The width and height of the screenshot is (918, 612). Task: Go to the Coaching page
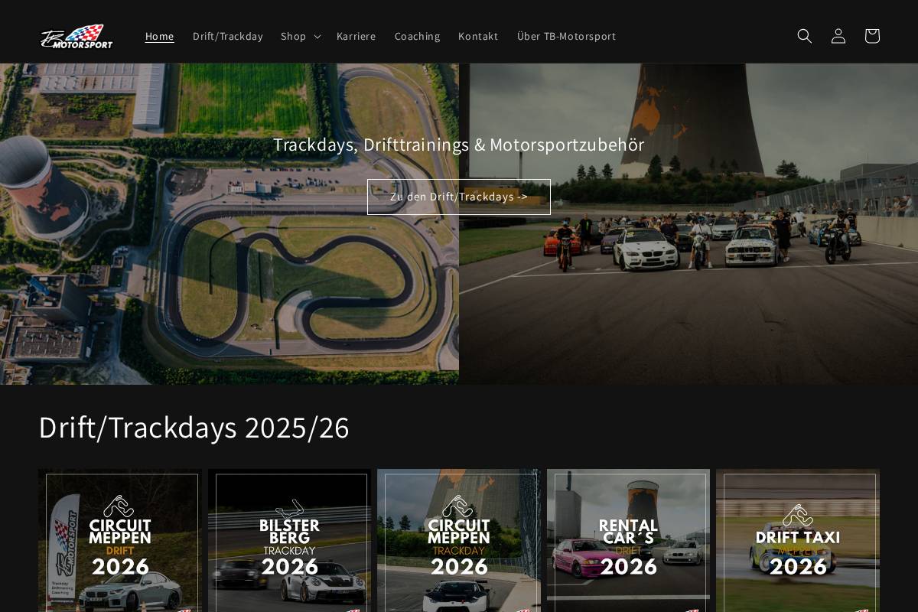[x=417, y=36]
